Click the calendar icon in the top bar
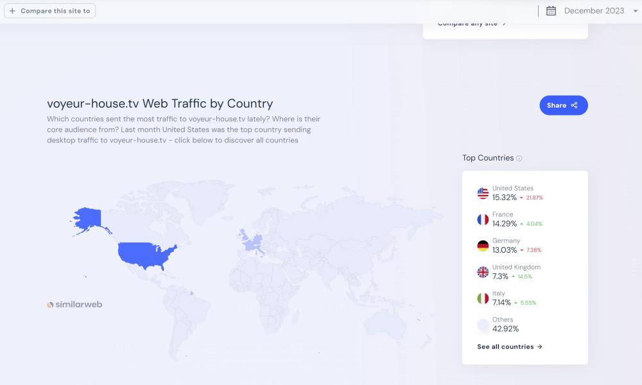The width and height of the screenshot is (642, 385). pos(551,11)
